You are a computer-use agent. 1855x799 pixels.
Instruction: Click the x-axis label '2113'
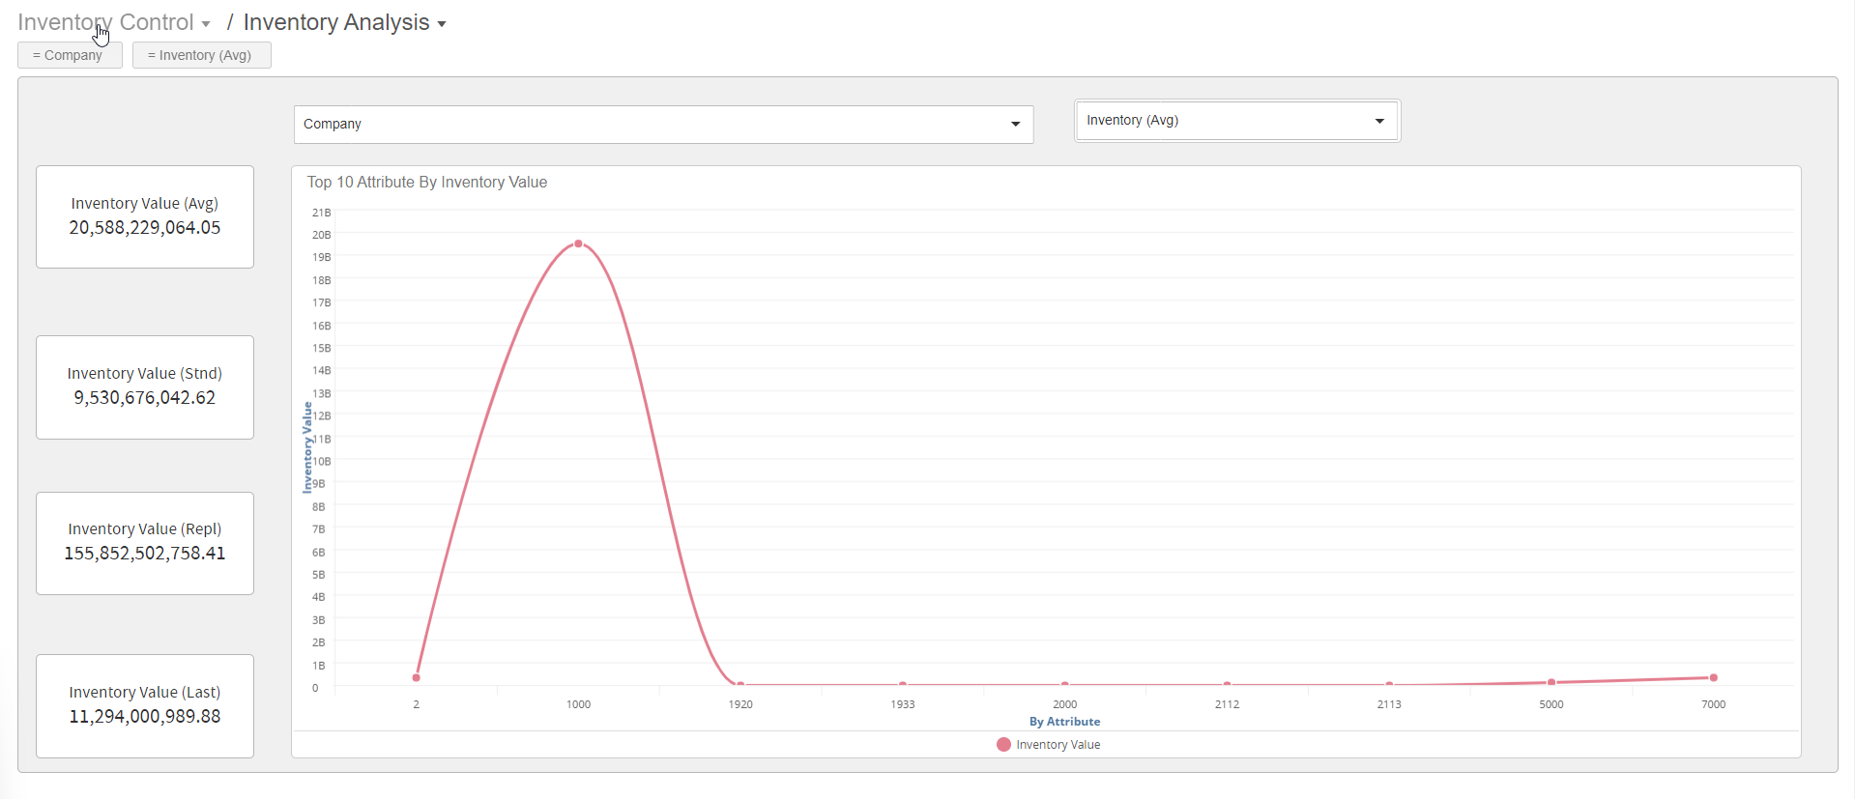coord(1389,704)
